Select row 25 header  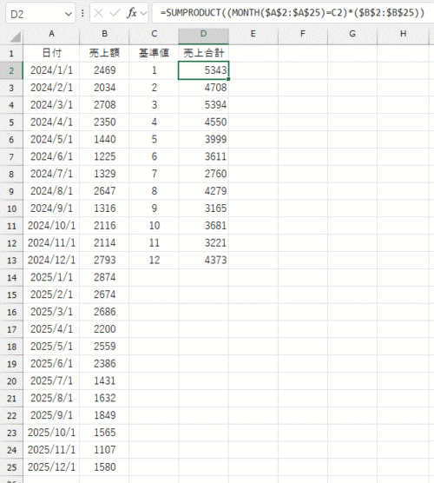pyautogui.click(x=11, y=467)
